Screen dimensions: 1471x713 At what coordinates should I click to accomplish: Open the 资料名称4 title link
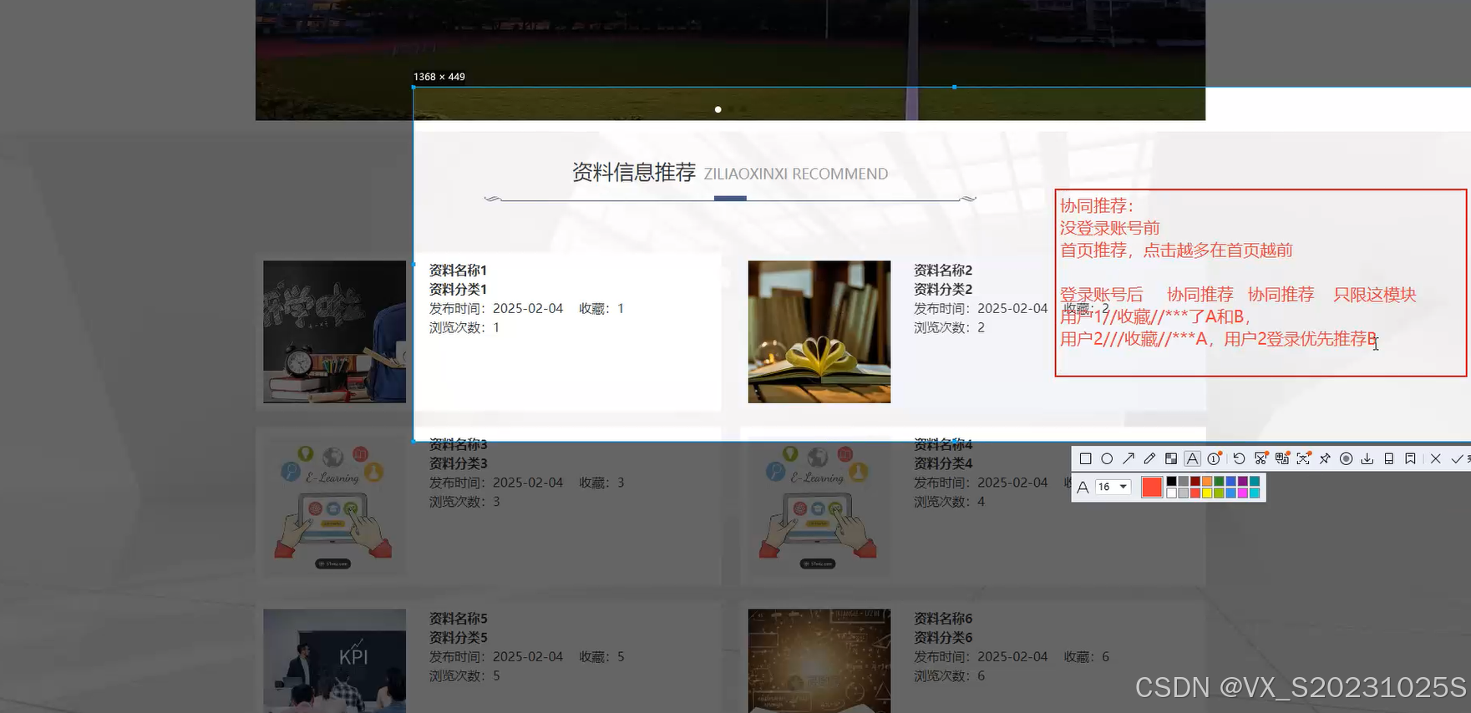coord(943,444)
